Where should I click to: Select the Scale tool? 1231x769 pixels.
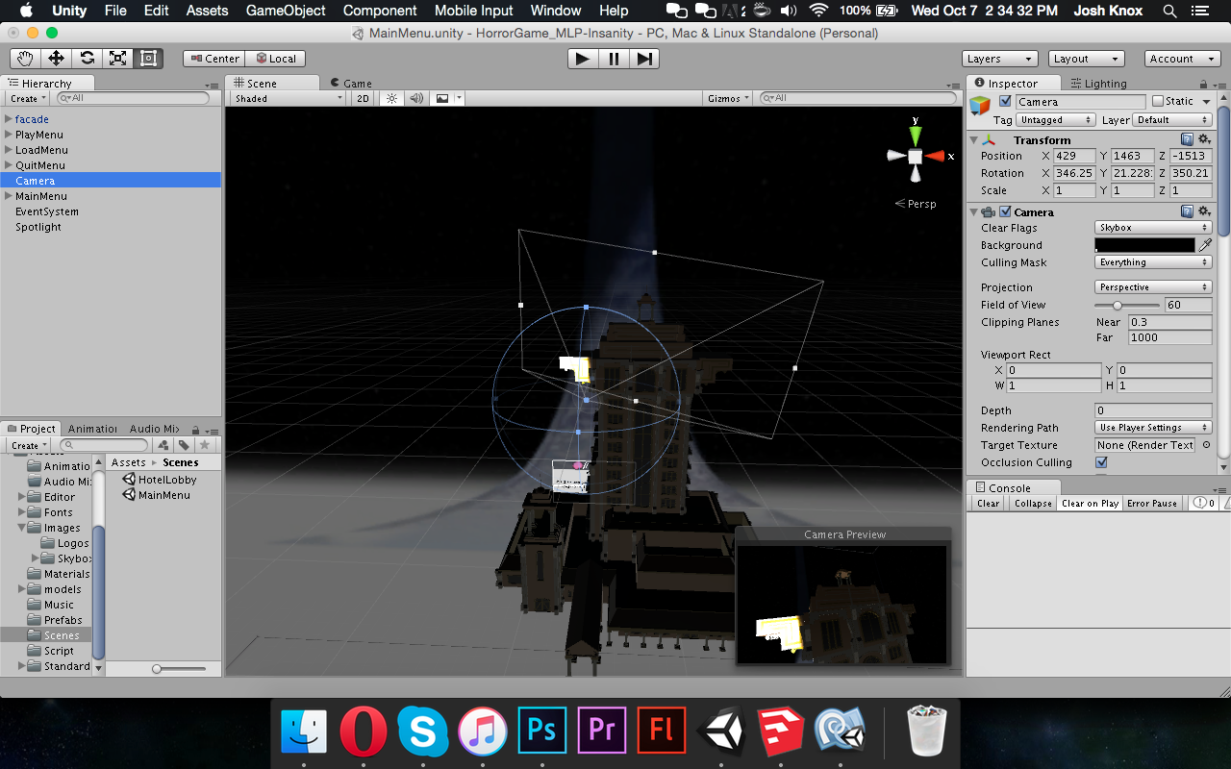point(117,59)
